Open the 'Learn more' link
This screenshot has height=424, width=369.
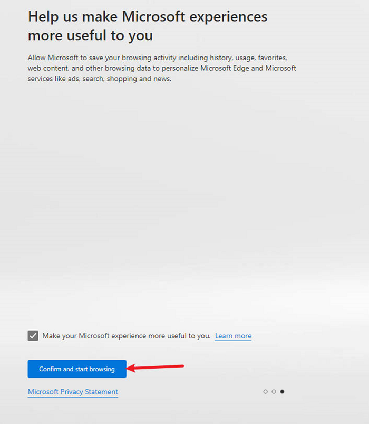click(x=233, y=336)
